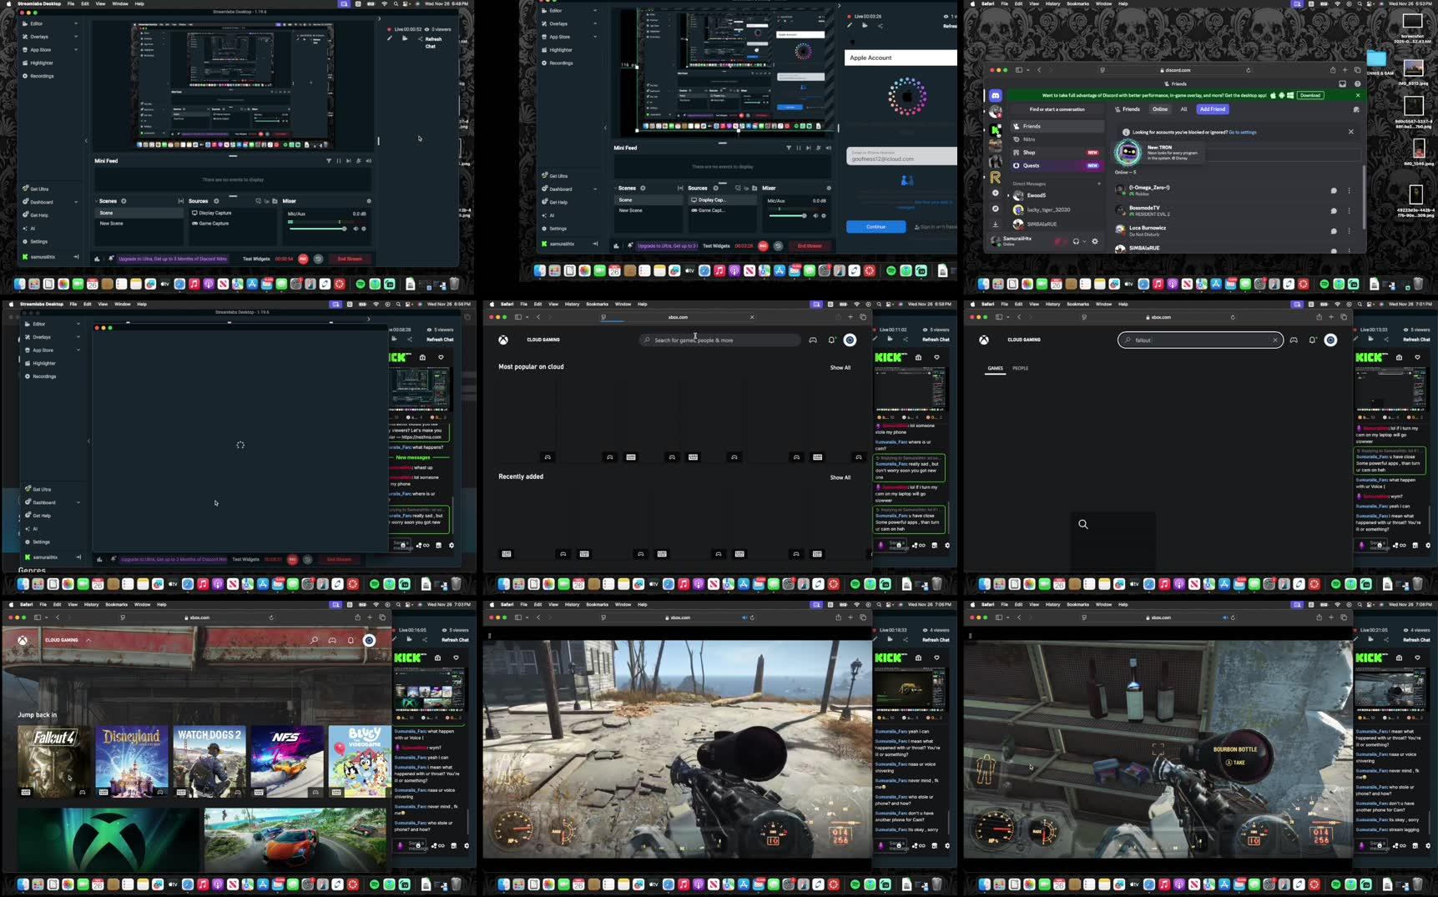Open Discord user settings gear
The height and width of the screenshot is (897, 1438).
(1095, 240)
